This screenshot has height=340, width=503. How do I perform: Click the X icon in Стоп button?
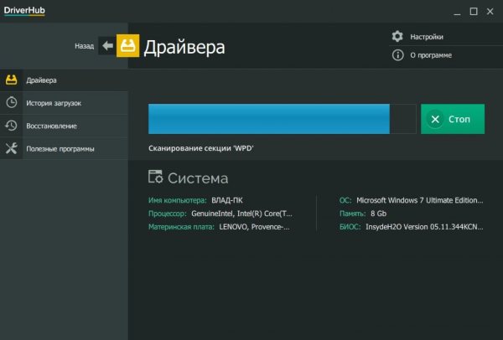[435, 120]
